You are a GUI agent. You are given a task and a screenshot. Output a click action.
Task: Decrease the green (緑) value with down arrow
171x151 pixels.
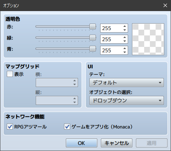coord(124,41)
